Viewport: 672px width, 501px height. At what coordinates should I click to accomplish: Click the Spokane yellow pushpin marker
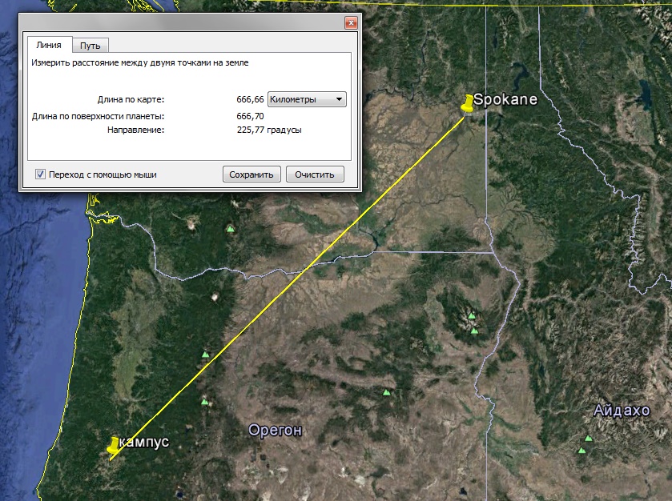[468, 104]
